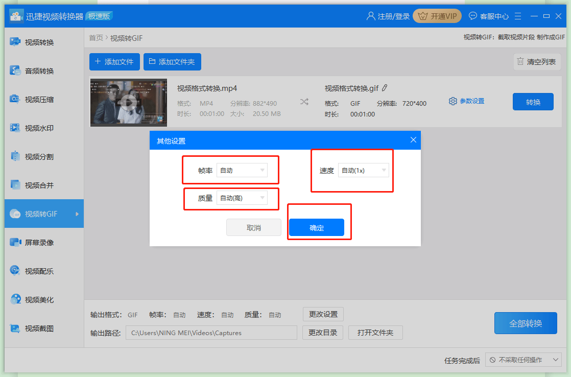
Task: Expand the 速度 dropdown
Action: tap(363, 170)
